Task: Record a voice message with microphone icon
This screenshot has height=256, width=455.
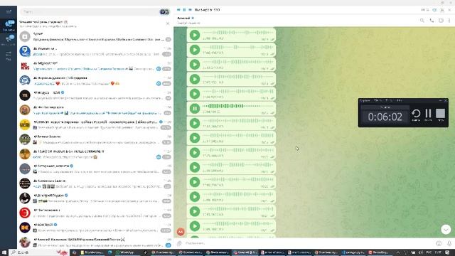Action: (449, 243)
